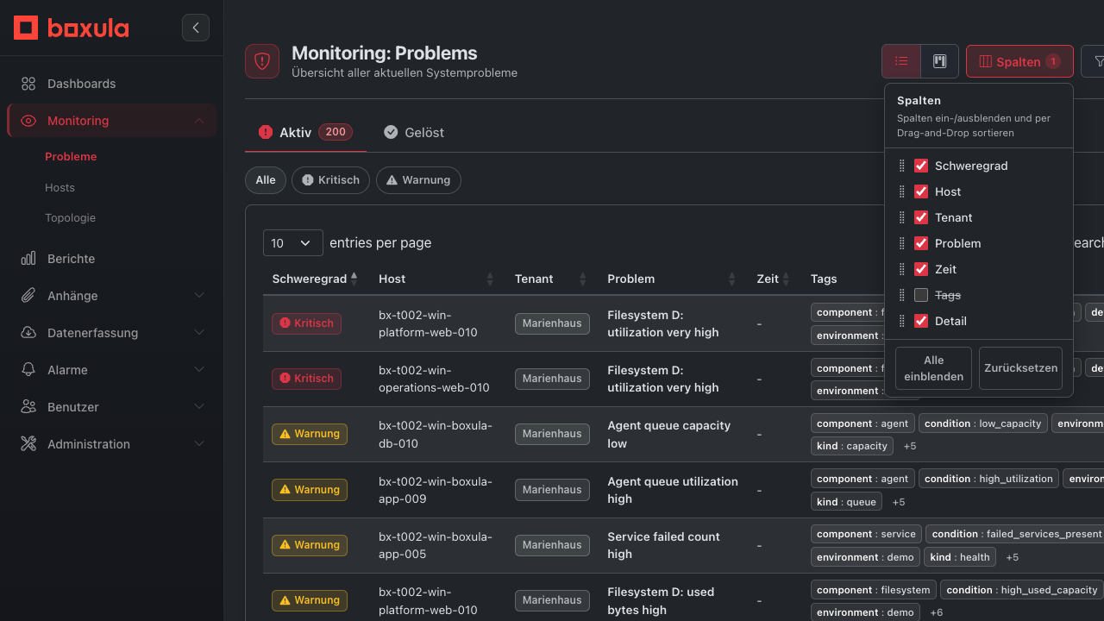The height and width of the screenshot is (621, 1104).
Task: Click the 'Service failed count high' problem text
Action: point(663,545)
